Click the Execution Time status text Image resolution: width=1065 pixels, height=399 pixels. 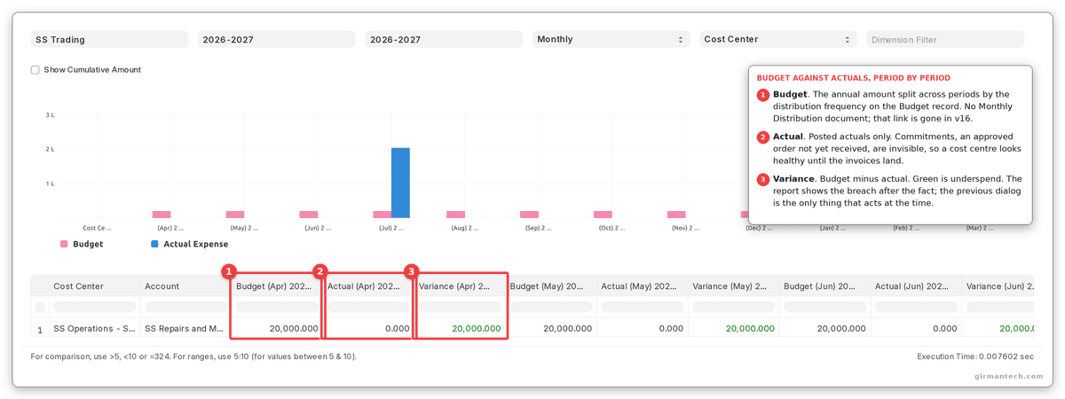pos(975,356)
